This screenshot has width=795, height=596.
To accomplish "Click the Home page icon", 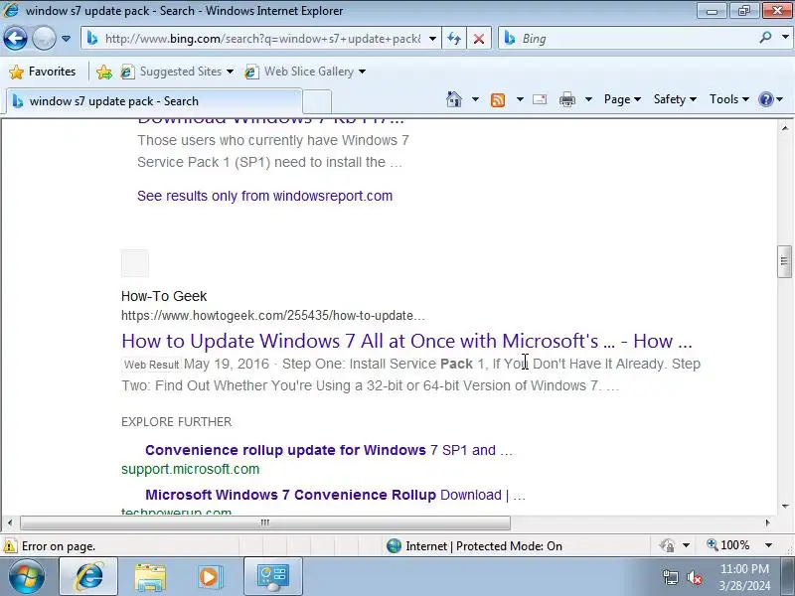I will pyautogui.click(x=454, y=99).
